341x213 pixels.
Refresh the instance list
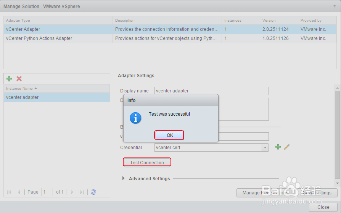pos(93,192)
